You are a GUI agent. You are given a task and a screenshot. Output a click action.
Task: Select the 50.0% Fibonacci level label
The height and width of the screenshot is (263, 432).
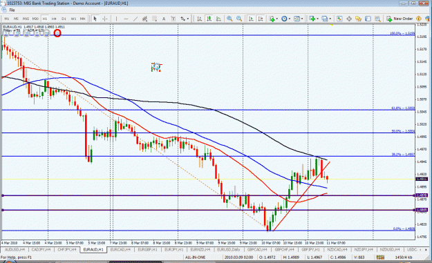[x=403, y=131]
